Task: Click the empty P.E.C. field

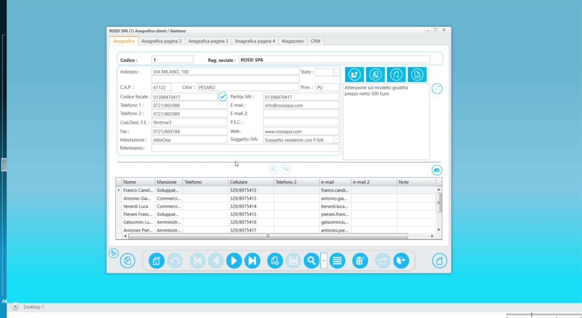Action: point(301,122)
